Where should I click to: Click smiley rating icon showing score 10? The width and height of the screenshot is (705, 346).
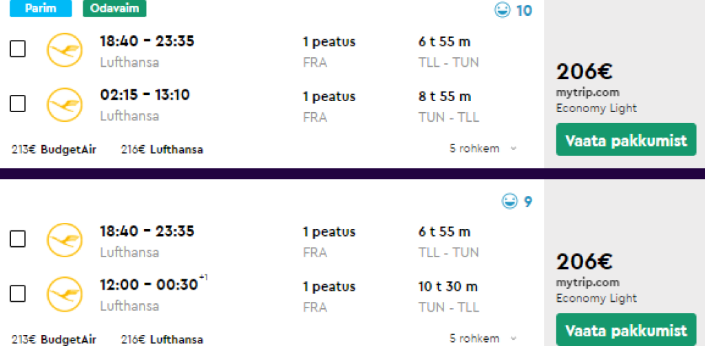click(x=503, y=10)
